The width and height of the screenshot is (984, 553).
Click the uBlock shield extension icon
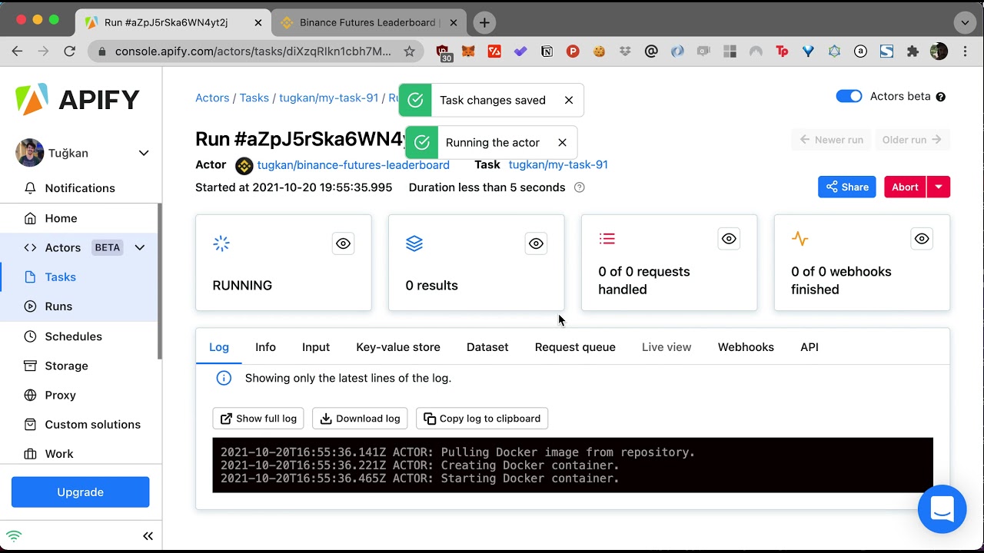coord(443,51)
